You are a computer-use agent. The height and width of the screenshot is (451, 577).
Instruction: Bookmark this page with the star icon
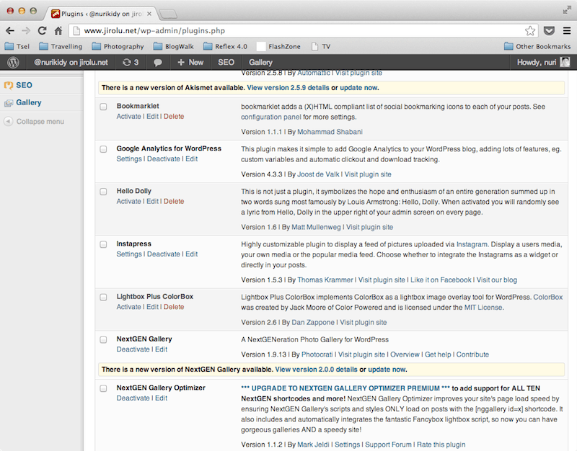pyautogui.click(x=530, y=31)
